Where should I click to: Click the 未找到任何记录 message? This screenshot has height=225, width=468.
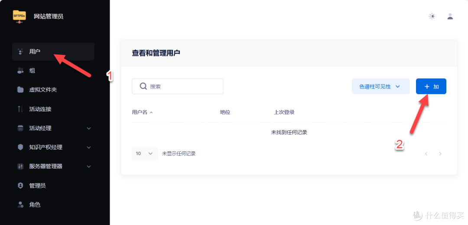[x=289, y=133]
